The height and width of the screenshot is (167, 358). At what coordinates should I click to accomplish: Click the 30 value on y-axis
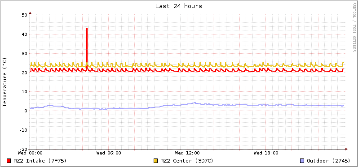24,53
